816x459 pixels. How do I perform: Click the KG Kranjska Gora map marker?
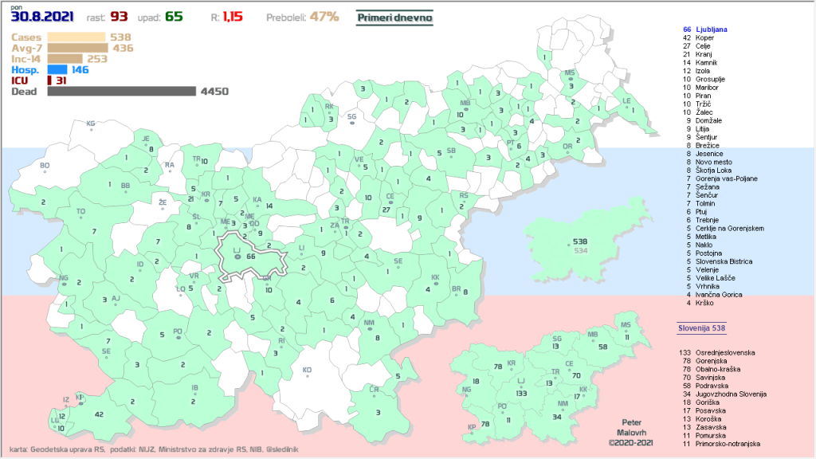(x=91, y=127)
